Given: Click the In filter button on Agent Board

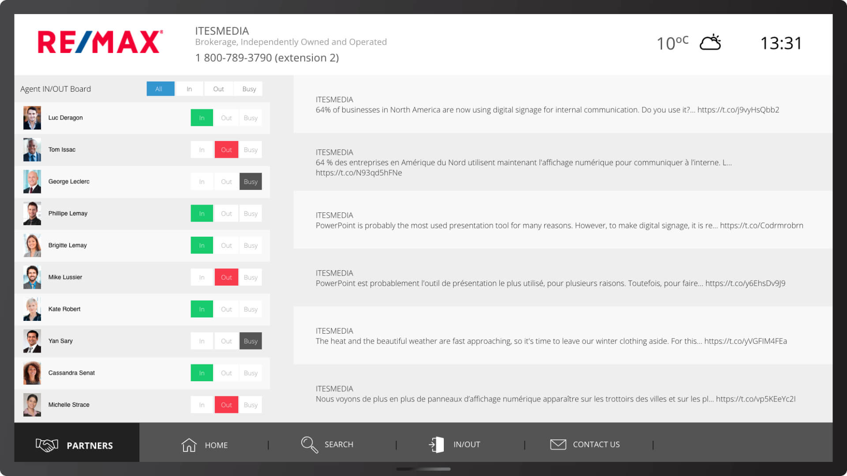Looking at the screenshot, I should click(x=188, y=88).
